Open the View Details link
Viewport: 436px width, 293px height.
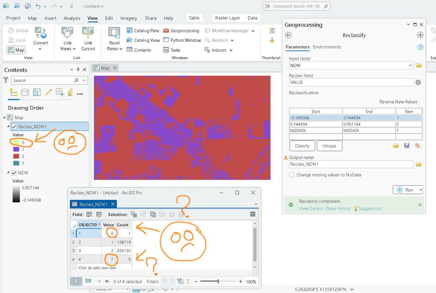311,208
